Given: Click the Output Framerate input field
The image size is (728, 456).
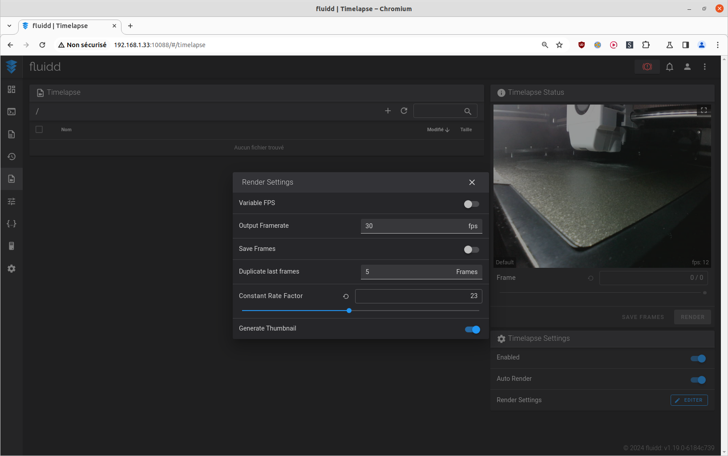Looking at the screenshot, I should click(414, 226).
